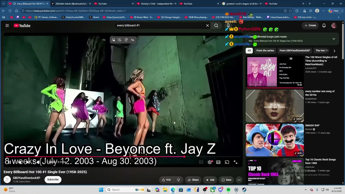
Task: Open the Windows Start menu
Action: click(101, 190)
